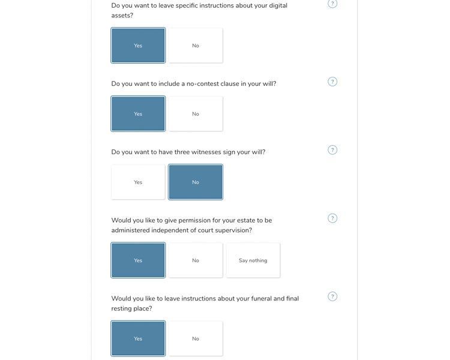This screenshot has width=450, height=360.
Task: Select Yes for funeral instructions
Action: (x=138, y=339)
